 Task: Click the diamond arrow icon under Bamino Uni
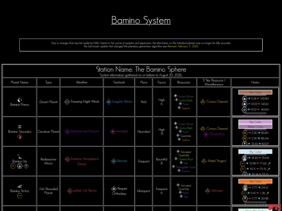pyautogui.click(x=26, y=166)
